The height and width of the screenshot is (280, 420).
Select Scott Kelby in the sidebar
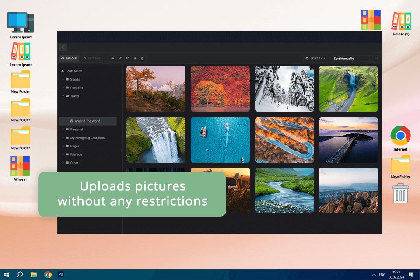coord(73,71)
